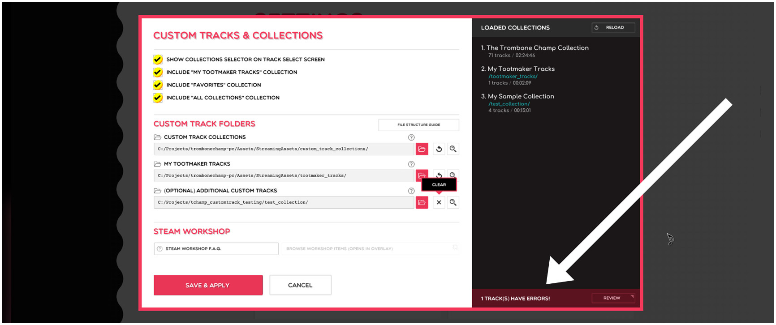
Task: Click Browse Workshop Items button
Action: tap(370, 249)
